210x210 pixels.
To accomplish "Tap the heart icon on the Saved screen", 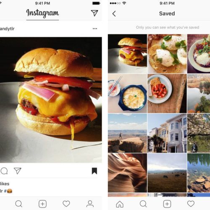I will pyautogui.click(x=191, y=204).
